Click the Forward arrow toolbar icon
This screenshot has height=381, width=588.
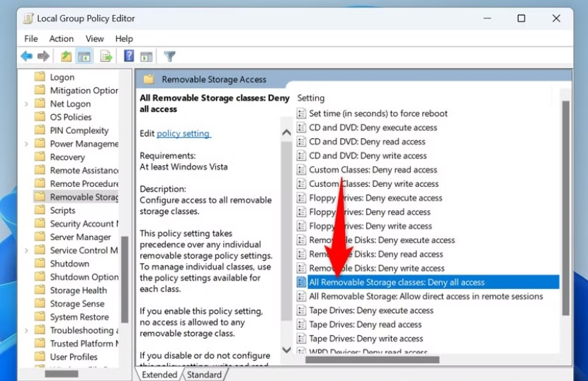click(43, 56)
